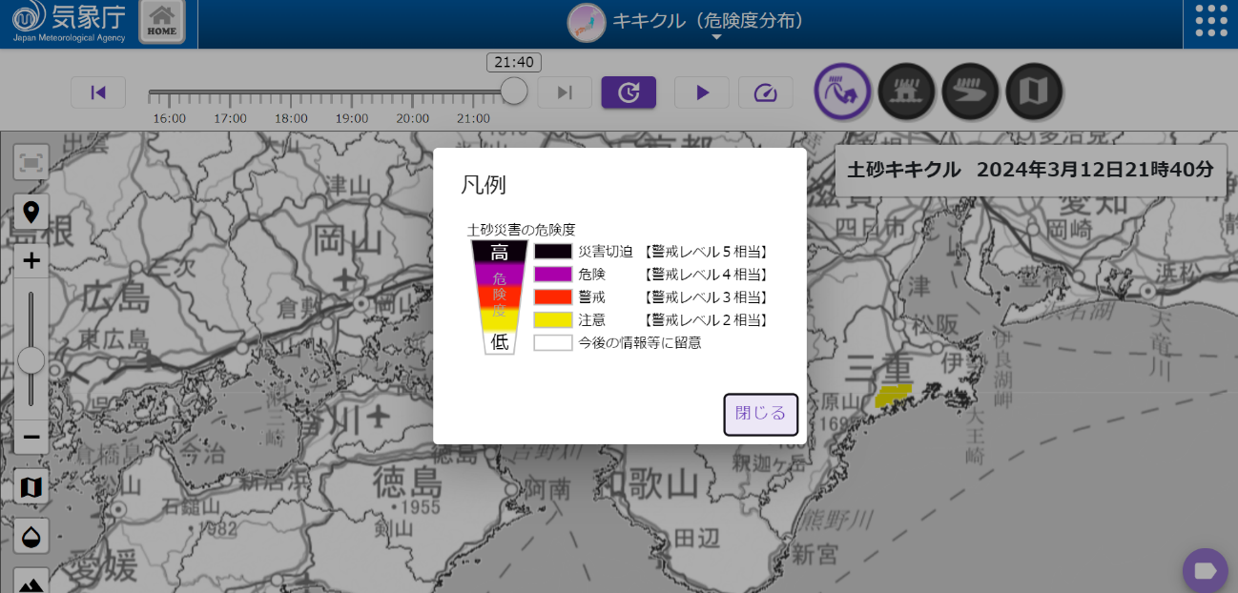Click the yellow warning area on the map
1238x593 pixels.
892,395
